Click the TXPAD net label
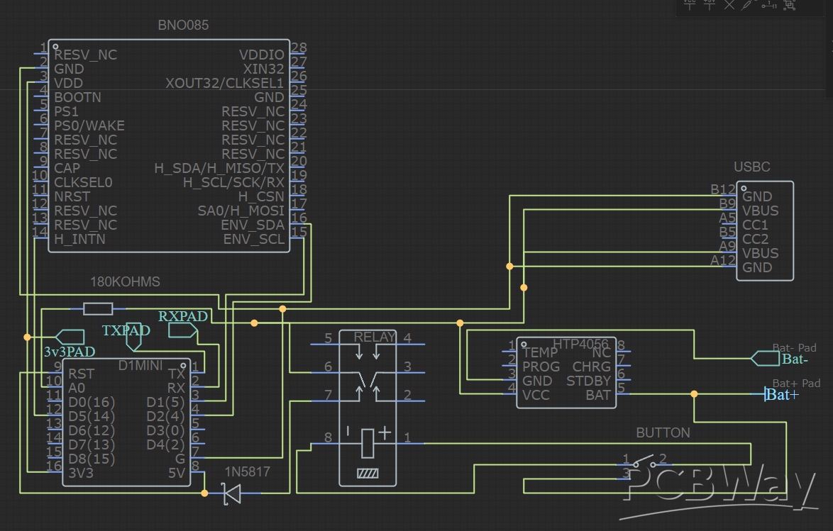Viewport: 833px width, 531px height. [126, 330]
